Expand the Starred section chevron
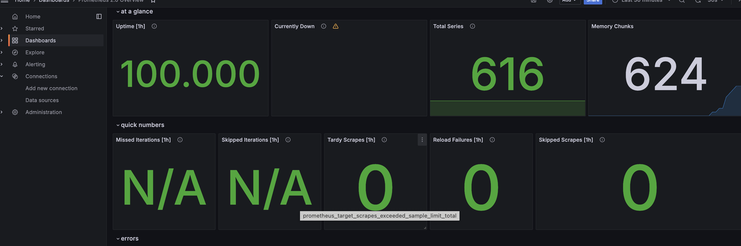 click(x=2, y=28)
